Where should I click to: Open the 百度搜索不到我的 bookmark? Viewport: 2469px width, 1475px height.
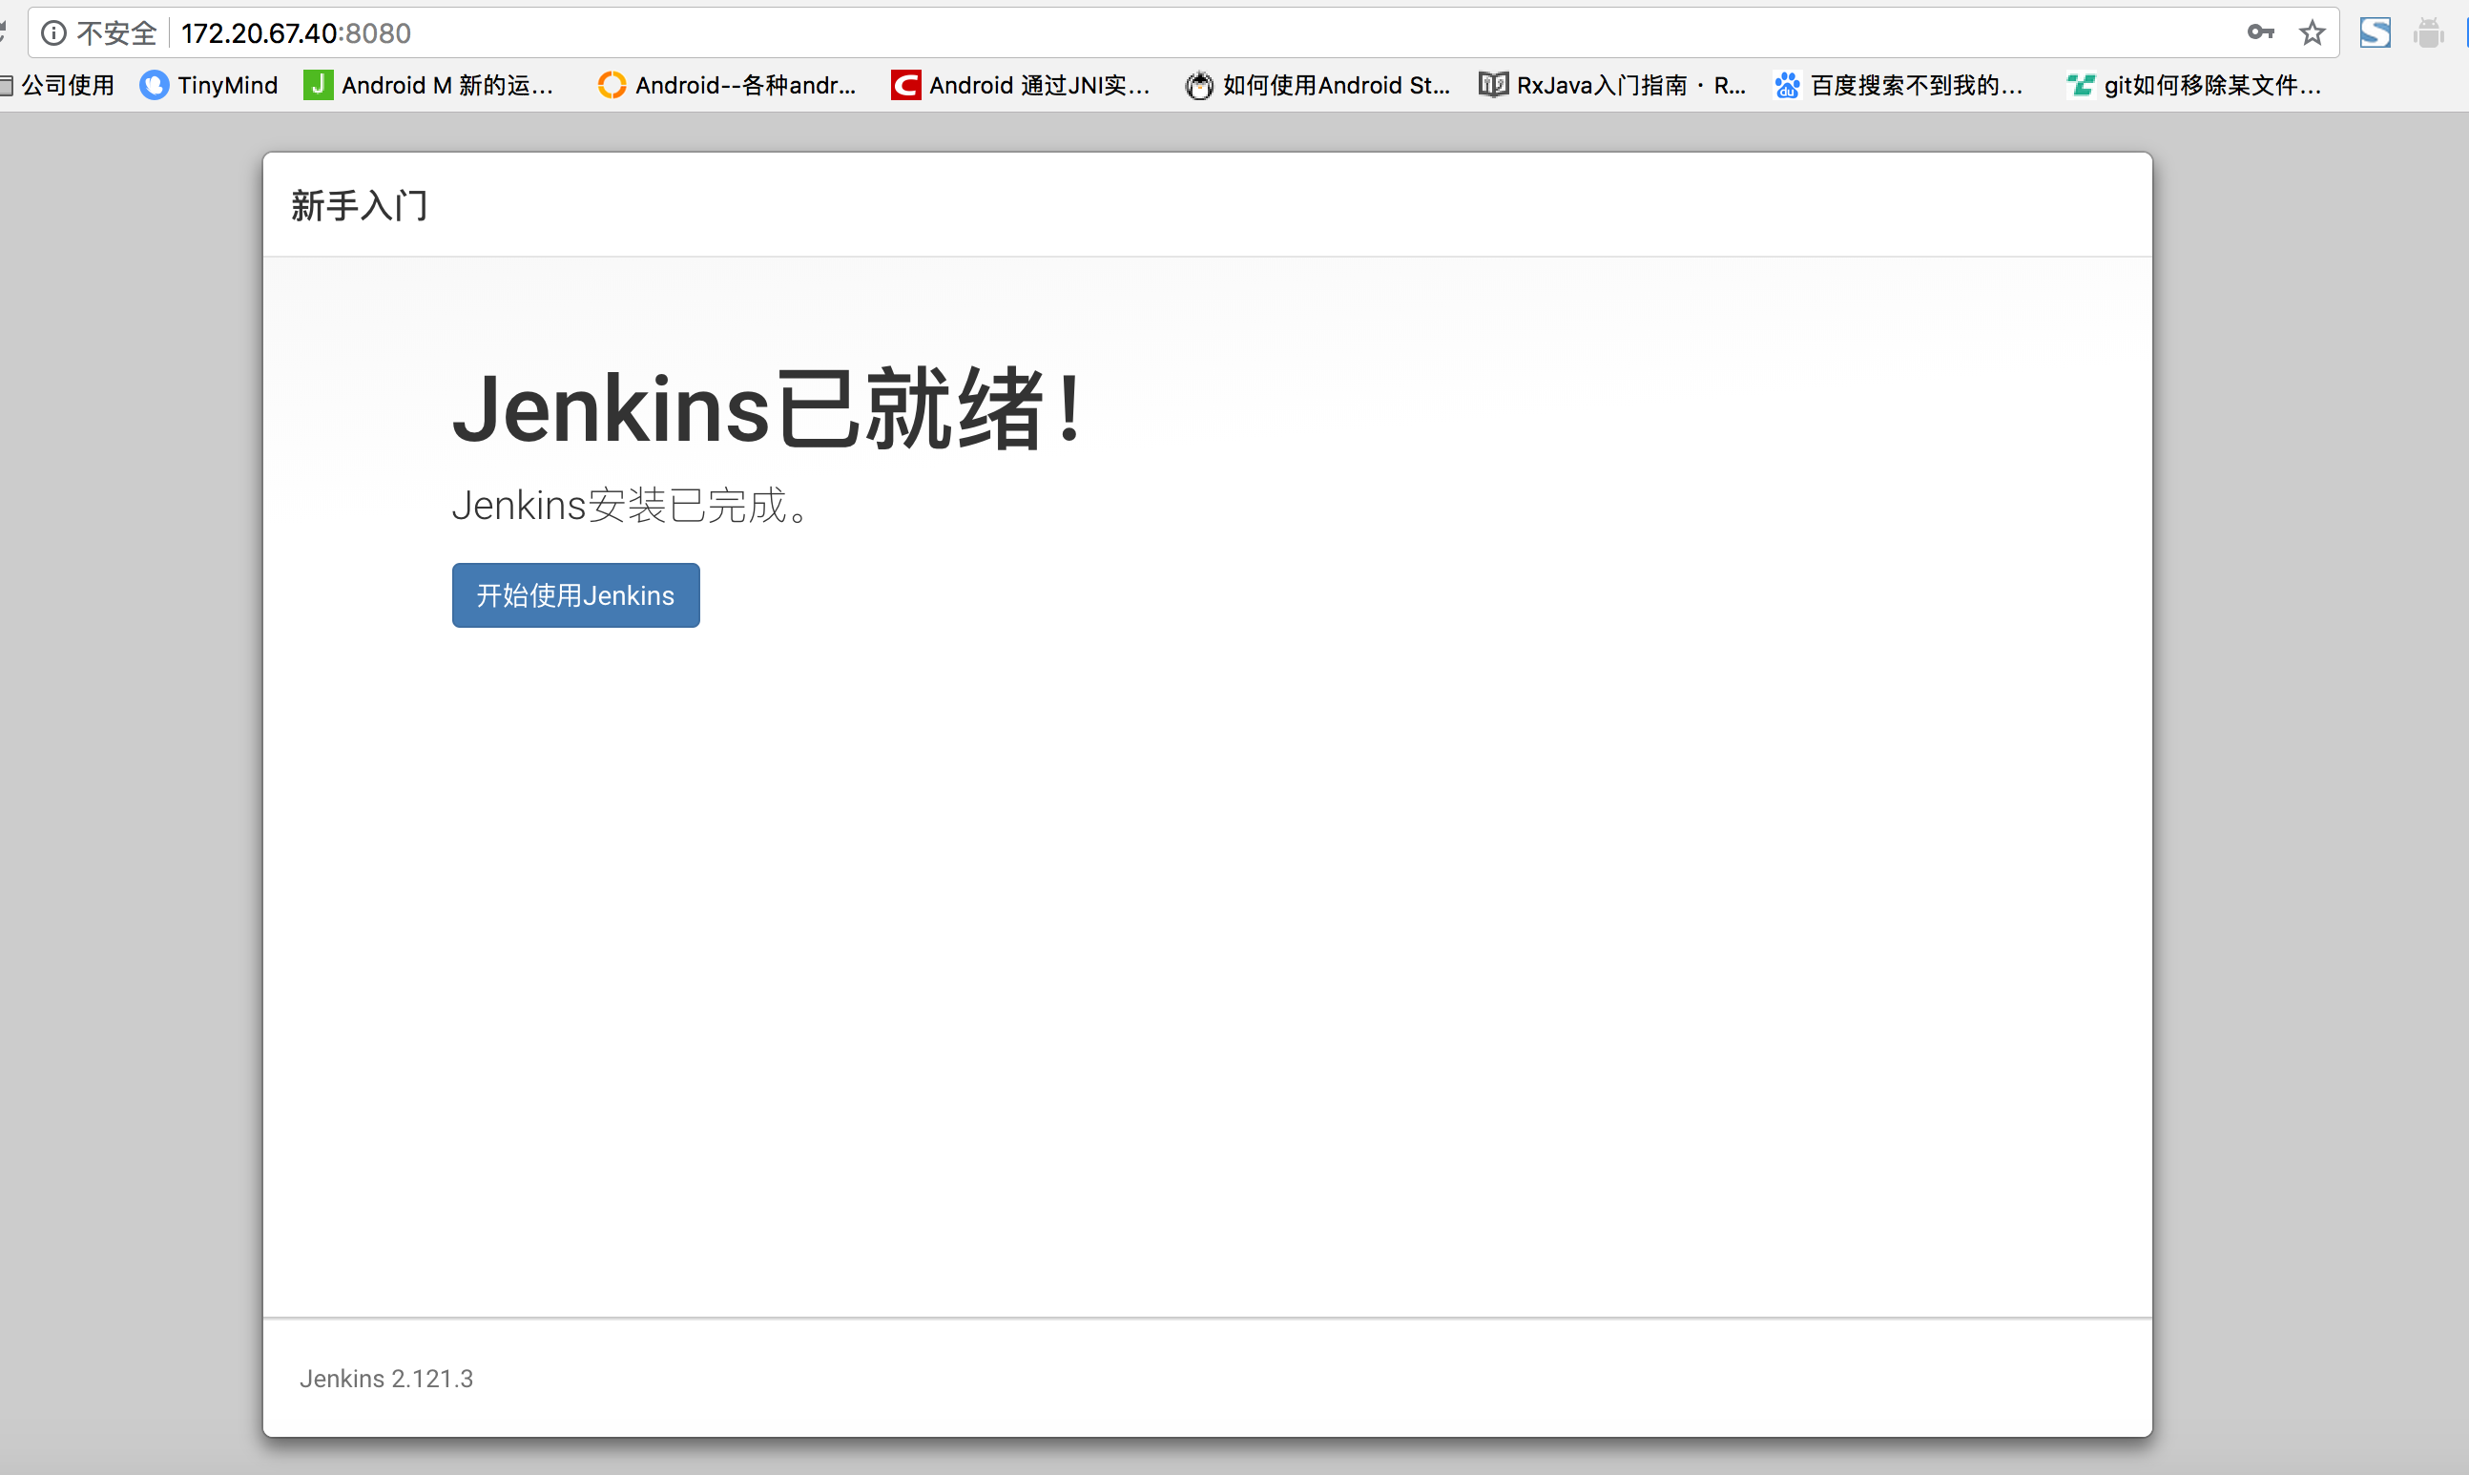tap(1898, 86)
